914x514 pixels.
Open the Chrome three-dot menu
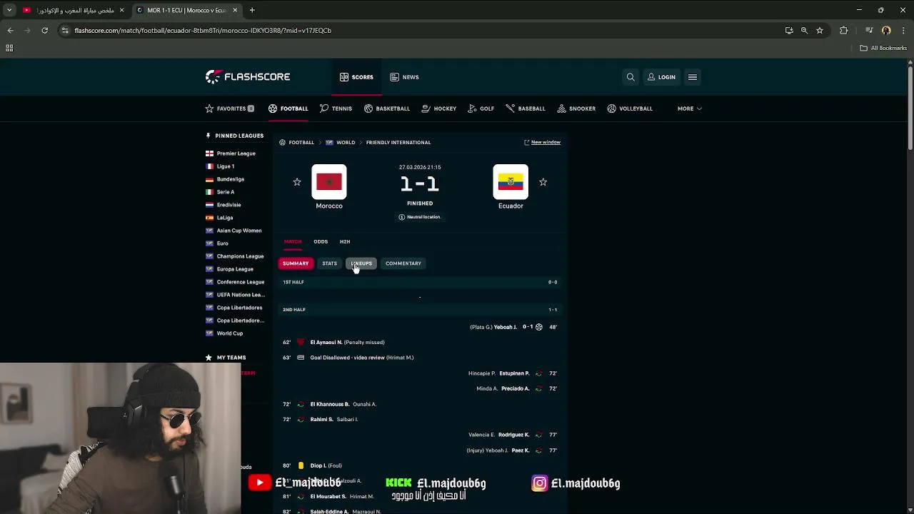(x=903, y=31)
